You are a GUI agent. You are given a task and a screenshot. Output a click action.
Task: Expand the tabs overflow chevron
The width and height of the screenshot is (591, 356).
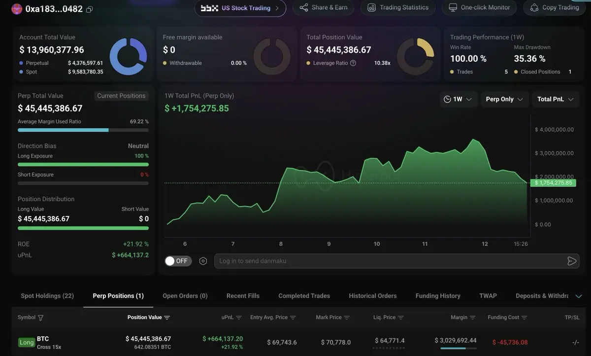tap(579, 296)
